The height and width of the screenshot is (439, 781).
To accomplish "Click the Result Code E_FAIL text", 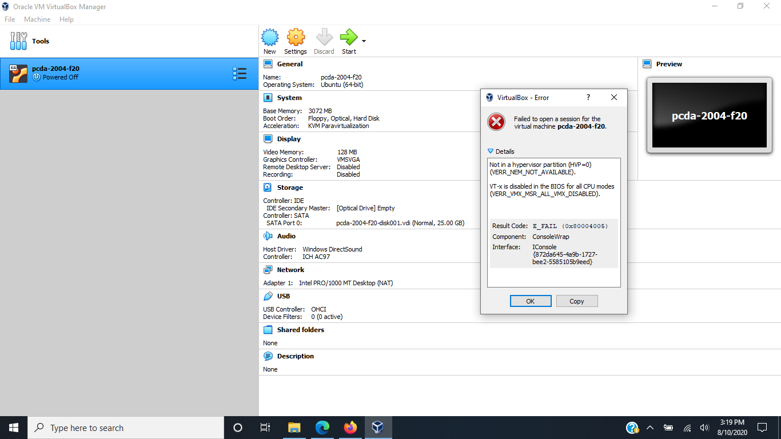I will 570,226.
